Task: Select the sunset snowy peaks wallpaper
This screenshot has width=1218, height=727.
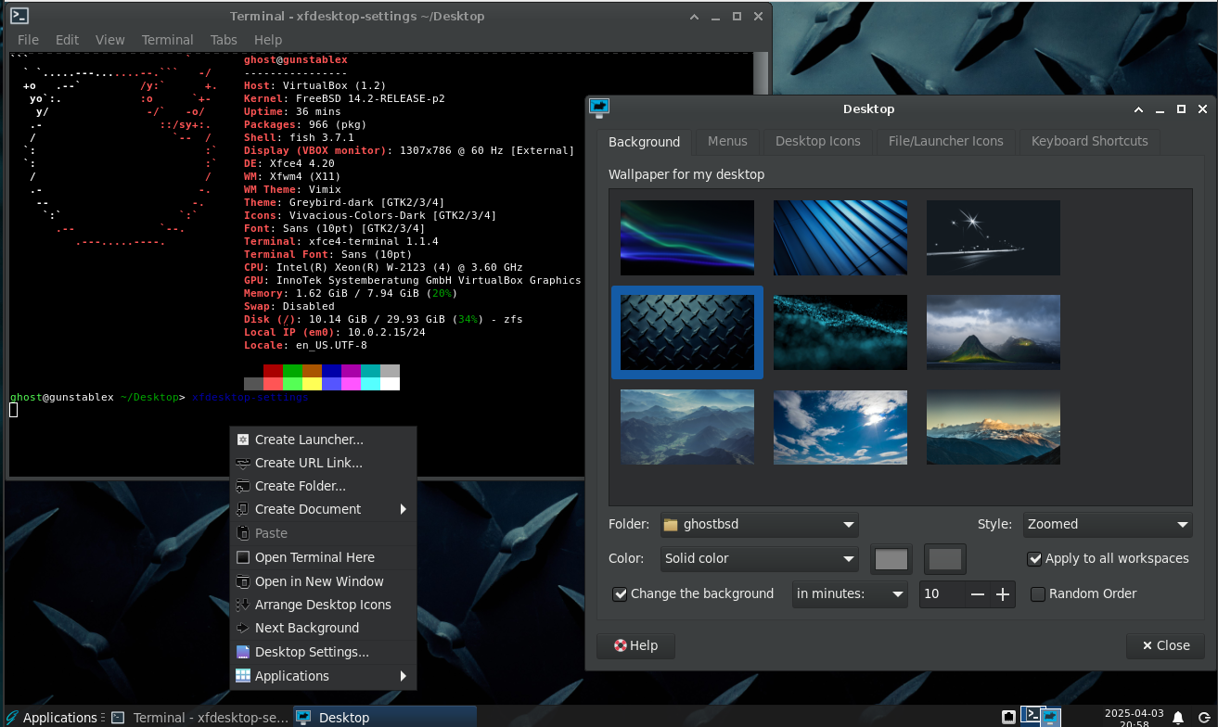Action: point(994,427)
